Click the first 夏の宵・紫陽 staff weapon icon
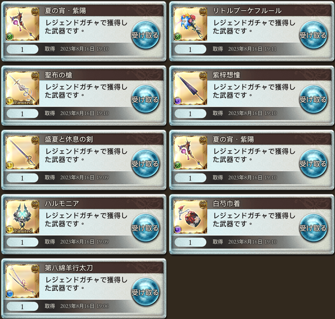The width and height of the screenshot is (335, 319). 22,24
